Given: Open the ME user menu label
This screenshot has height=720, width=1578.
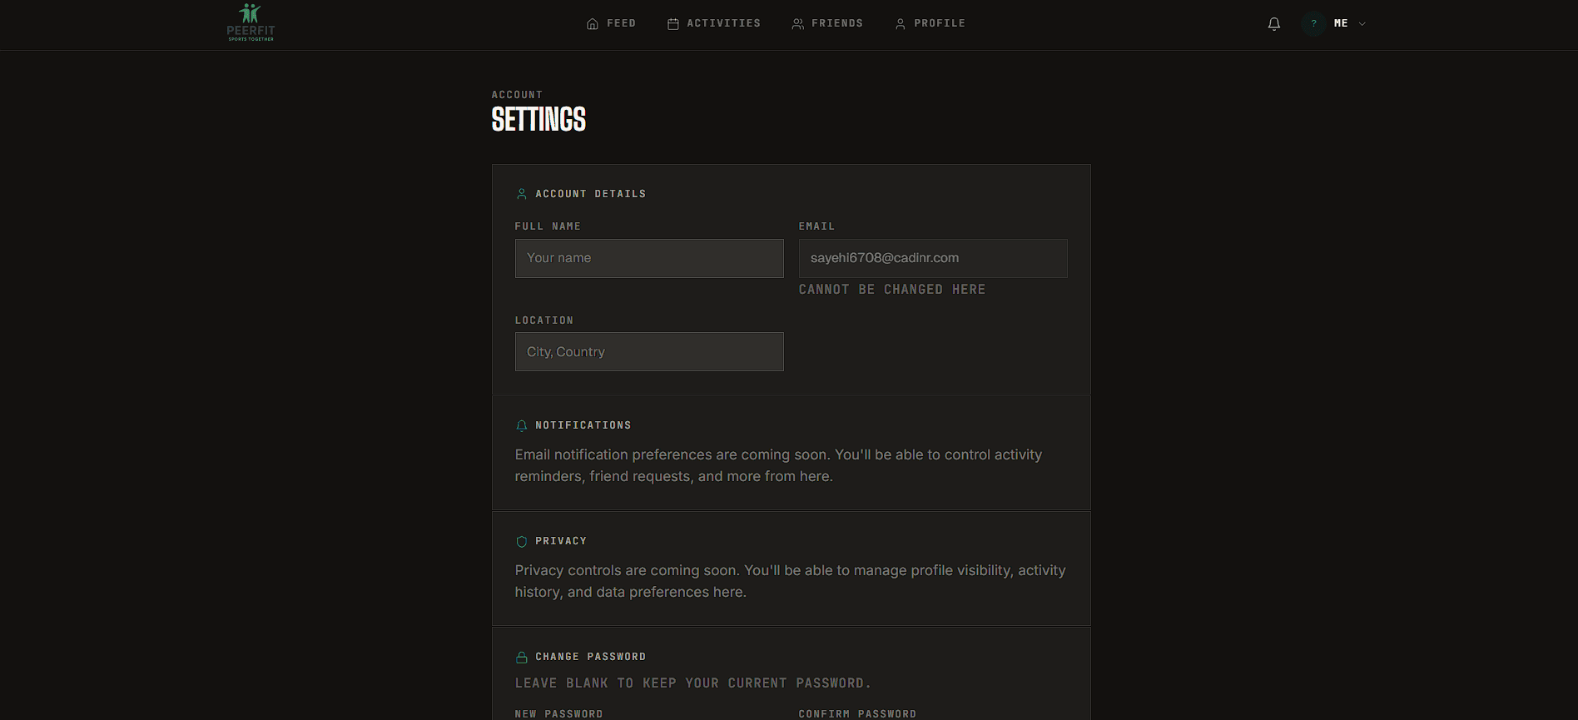Looking at the screenshot, I should click(1341, 23).
